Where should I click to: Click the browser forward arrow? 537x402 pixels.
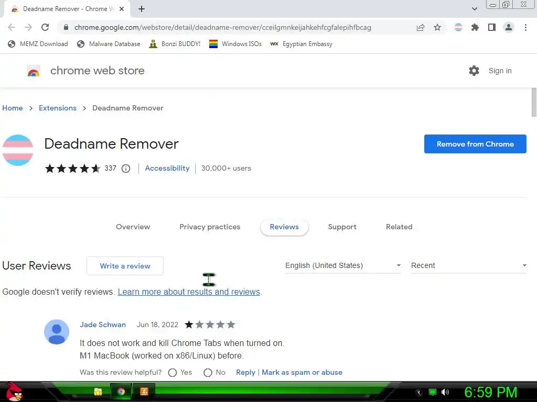tap(28, 27)
